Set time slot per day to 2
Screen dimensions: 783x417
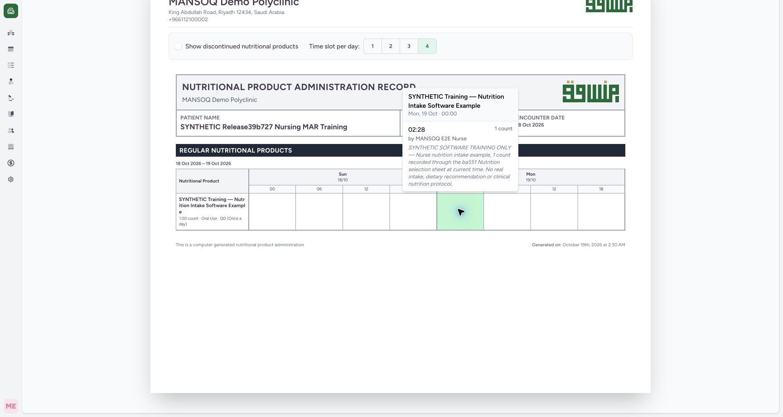[x=391, y=46]
